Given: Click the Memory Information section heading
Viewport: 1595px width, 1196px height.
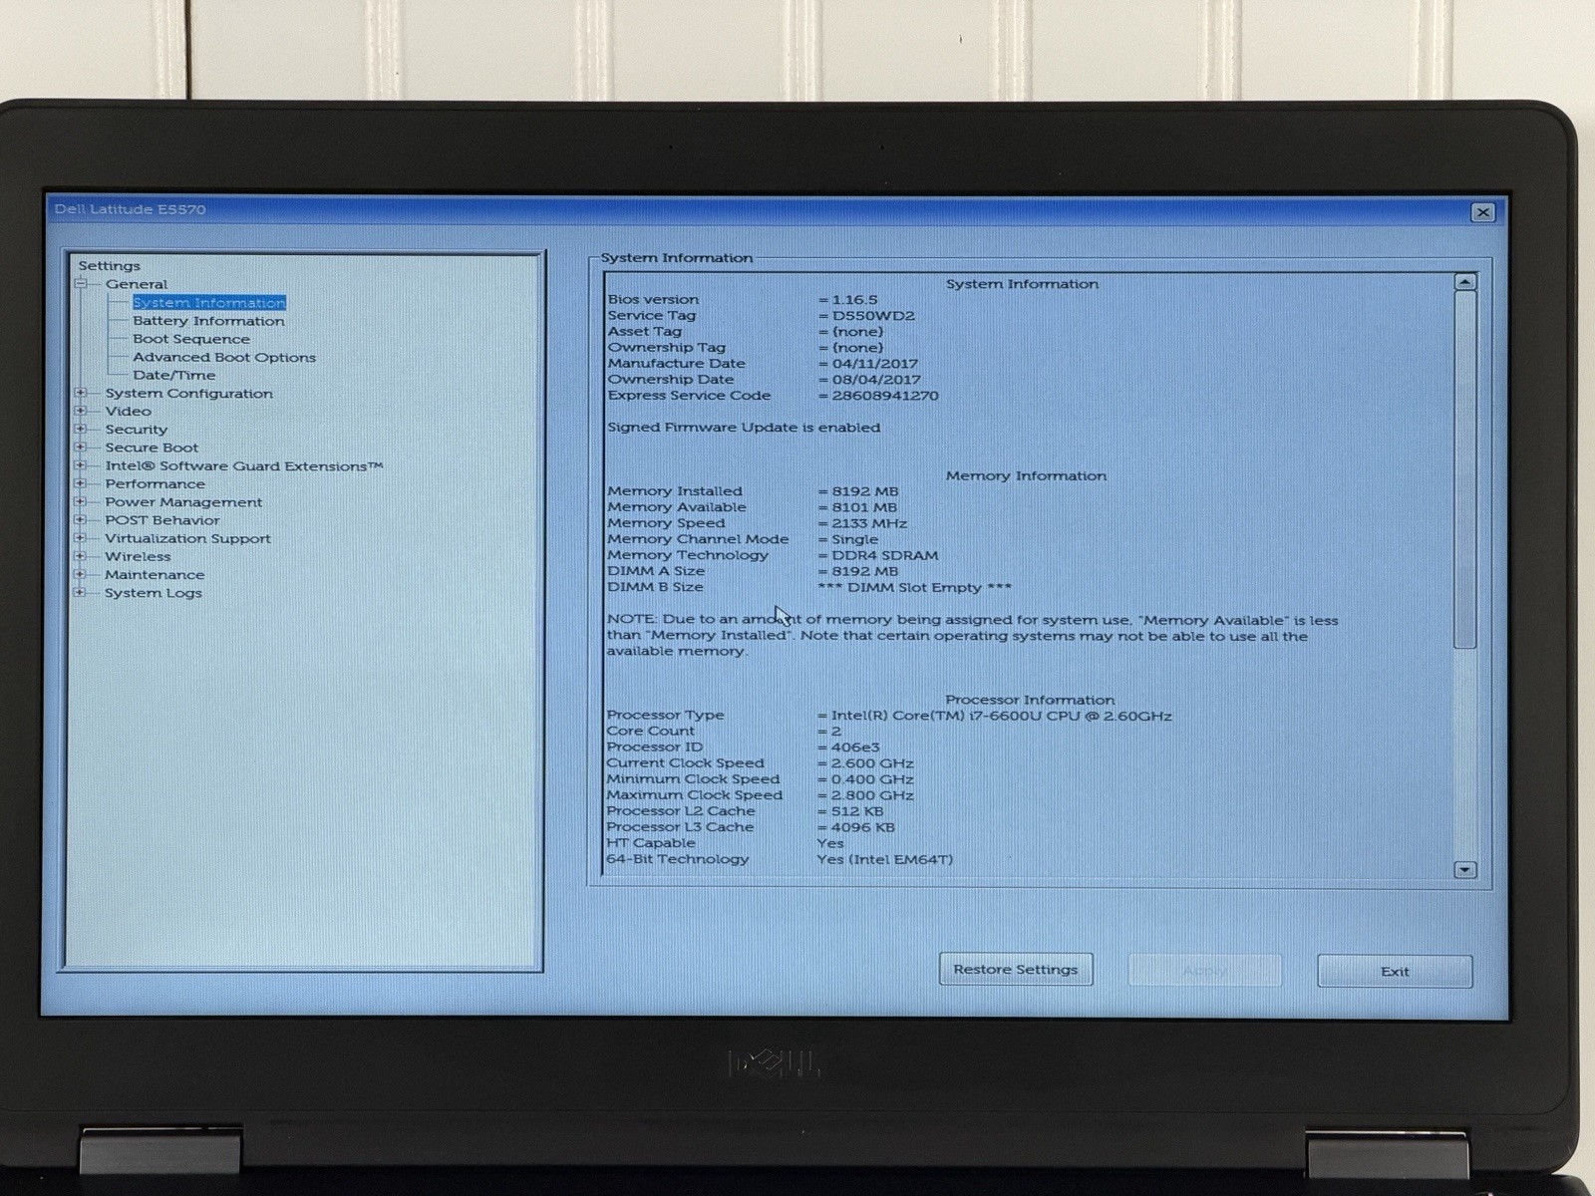Looking at the screenshot, I should point(1026,476).
